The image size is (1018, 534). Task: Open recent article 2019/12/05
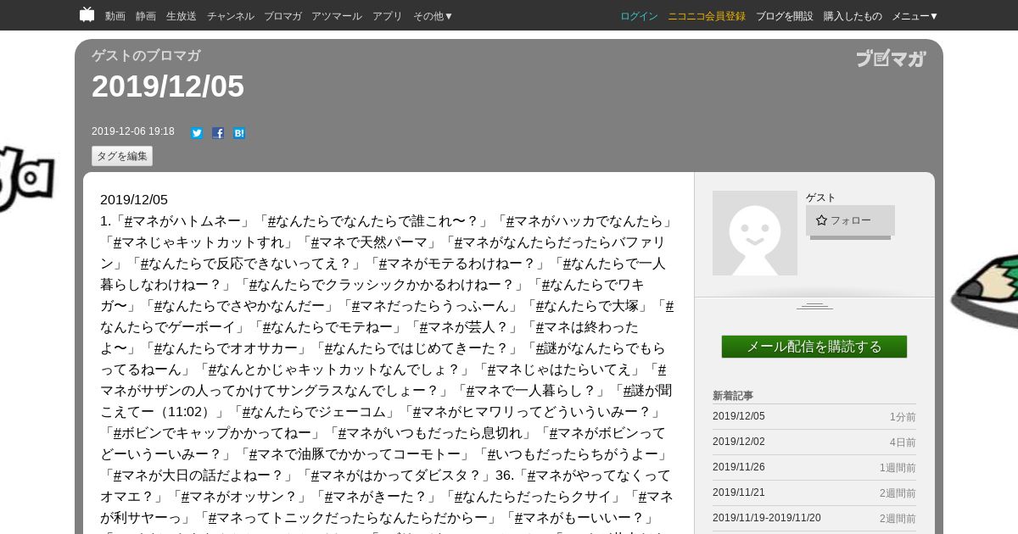click(739, 416)
